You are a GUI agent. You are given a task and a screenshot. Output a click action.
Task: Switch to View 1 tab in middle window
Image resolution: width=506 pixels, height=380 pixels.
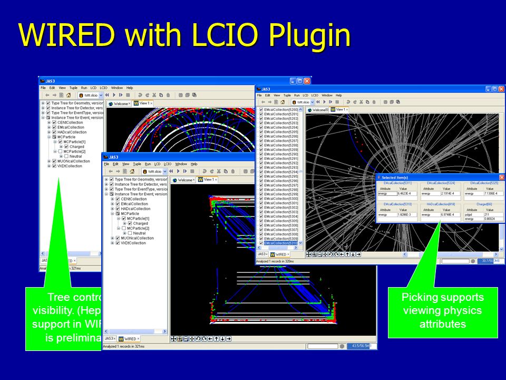pos(208,179)
